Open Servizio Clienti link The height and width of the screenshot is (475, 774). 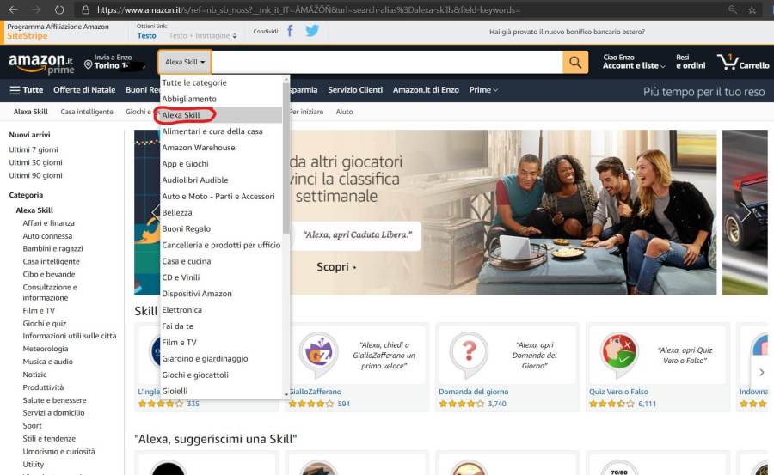click(x=355, y=90)
